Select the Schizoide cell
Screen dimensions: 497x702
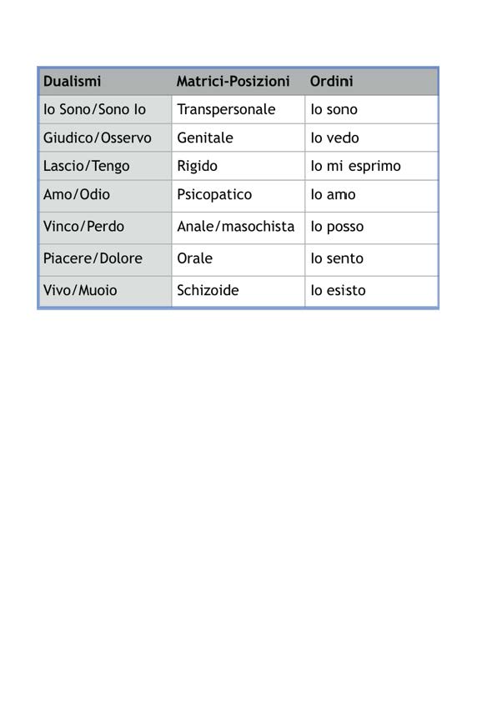coord(238,292)
